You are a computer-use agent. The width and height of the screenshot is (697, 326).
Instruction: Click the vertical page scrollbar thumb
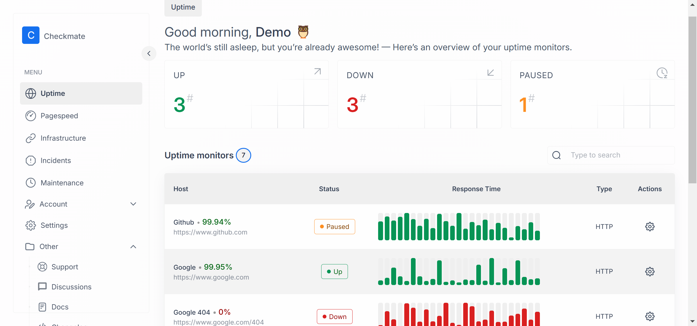point(693,100)
